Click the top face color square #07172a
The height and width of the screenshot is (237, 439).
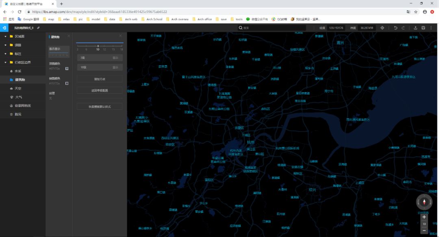67,68
